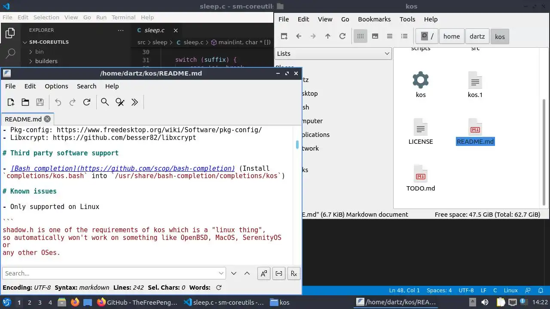Open the editor's Search menu
Image resolution: width=550 pixels, height=309 pixels.
click(86, 86)
